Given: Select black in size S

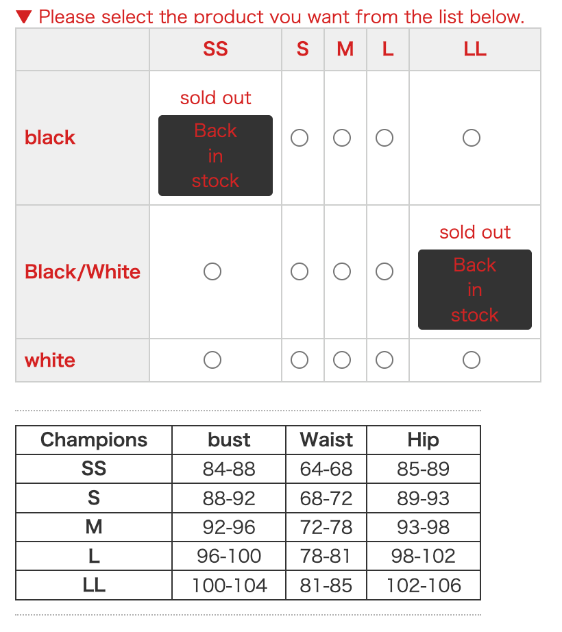Looking at the screenshot, I should 300,138.
